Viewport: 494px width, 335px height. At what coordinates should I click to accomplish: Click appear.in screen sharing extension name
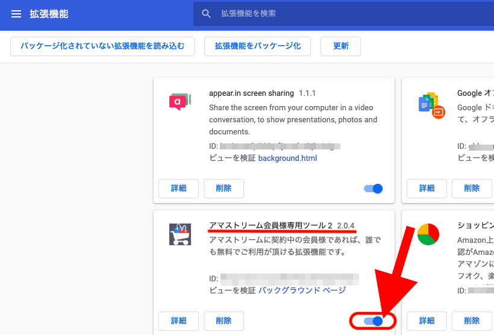[x=251, y=93]
